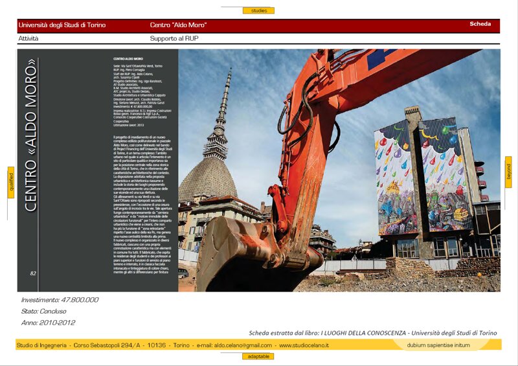Image resolution: width=518 pixels, height=366 pixels.
Task: Open the "adaptable" tab at bottom
Action: click(x=258, y=356)
